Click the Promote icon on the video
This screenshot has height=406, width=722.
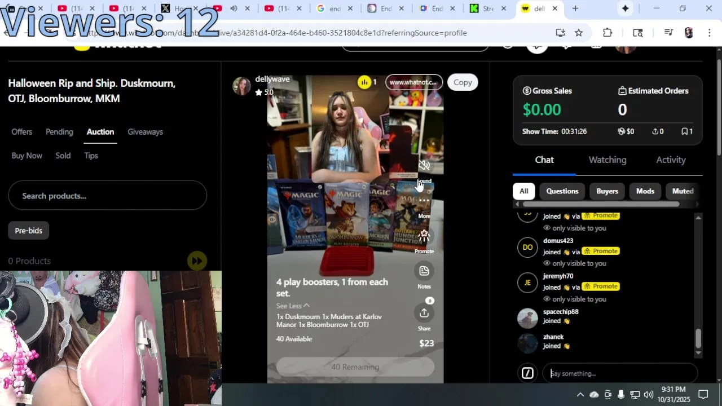tap(424, 236)
